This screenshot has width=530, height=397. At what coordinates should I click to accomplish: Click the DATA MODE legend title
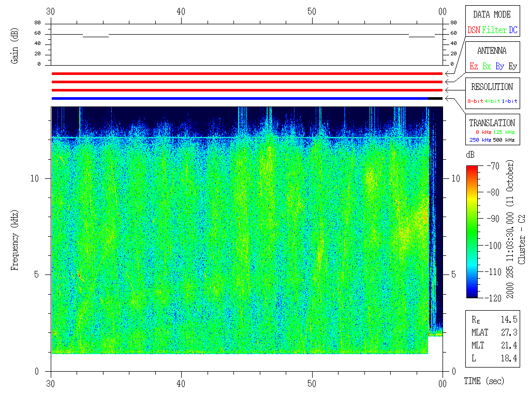click(492, 14)
